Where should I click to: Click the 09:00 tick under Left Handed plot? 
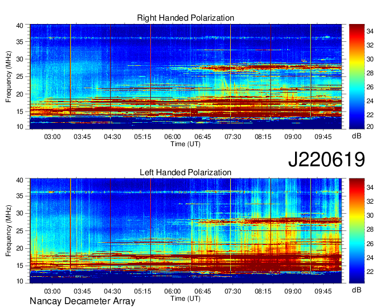click(293, 291)
